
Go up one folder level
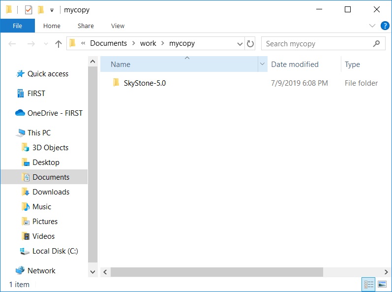59,44
